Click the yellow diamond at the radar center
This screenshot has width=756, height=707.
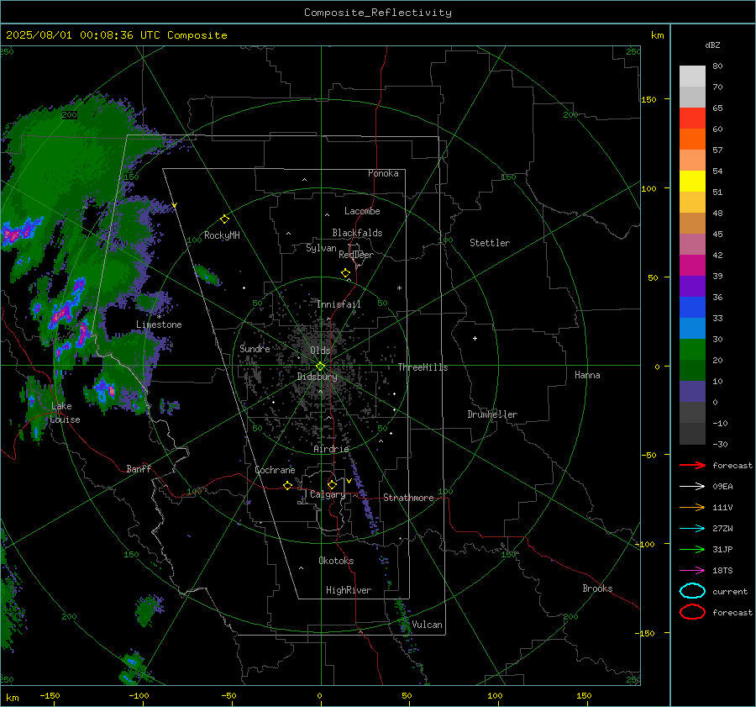pos(320,367)
